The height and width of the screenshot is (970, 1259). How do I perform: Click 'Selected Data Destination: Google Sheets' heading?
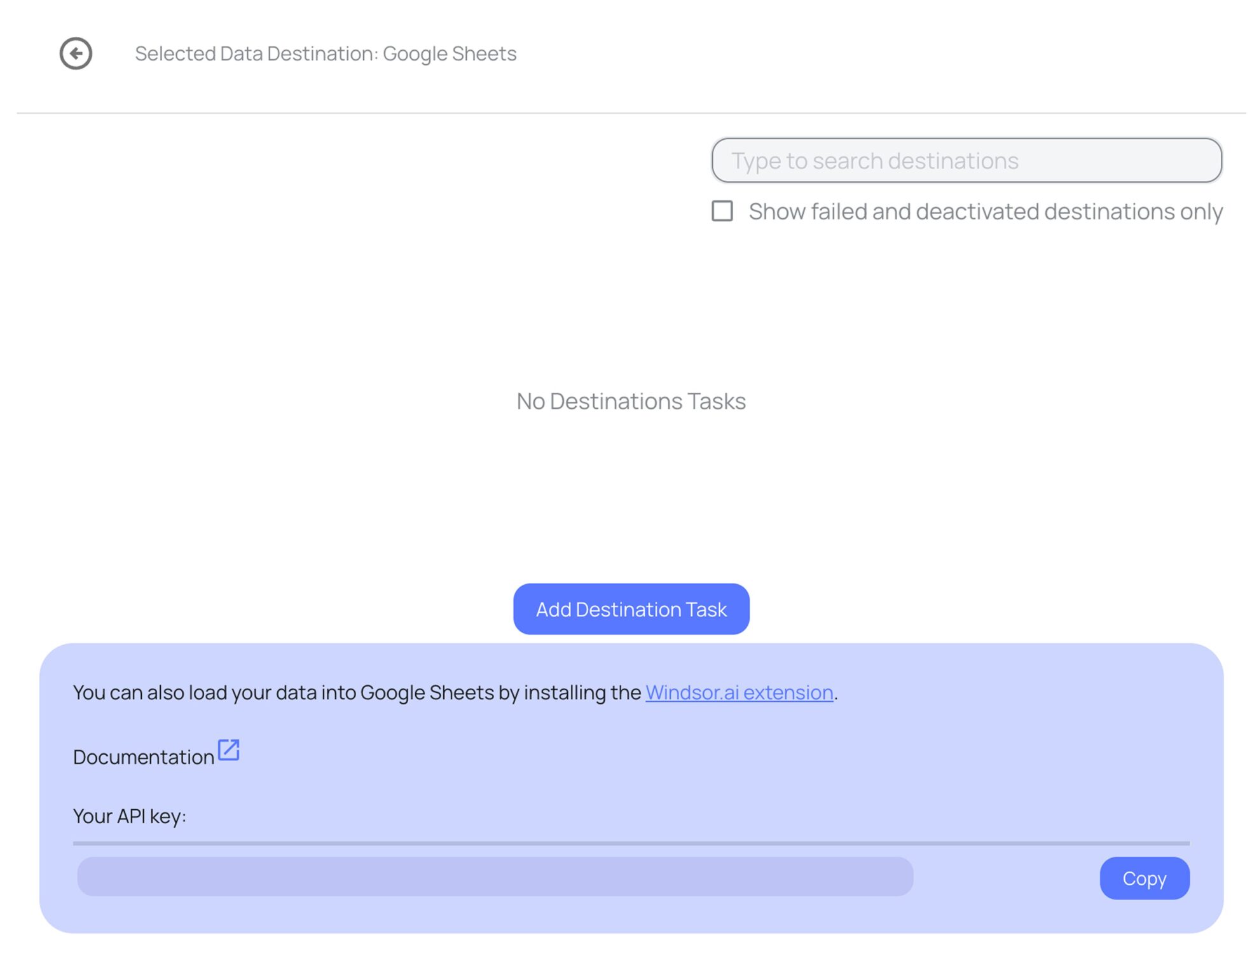tap(326, 53)
